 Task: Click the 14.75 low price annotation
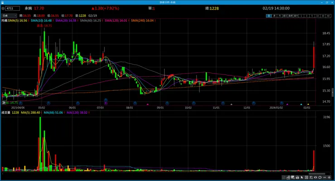pyautogui.click(x=12, y=102)
